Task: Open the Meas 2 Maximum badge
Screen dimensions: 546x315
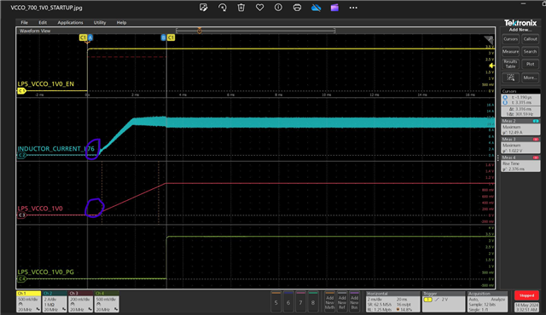Action: 520,127
